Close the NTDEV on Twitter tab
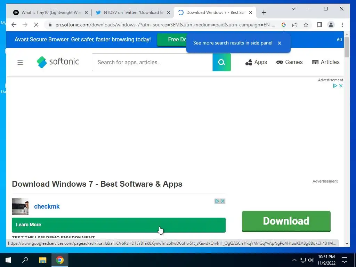 point(169,13)
